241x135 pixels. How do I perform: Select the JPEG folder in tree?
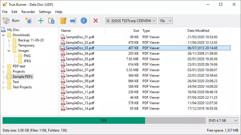27,61
